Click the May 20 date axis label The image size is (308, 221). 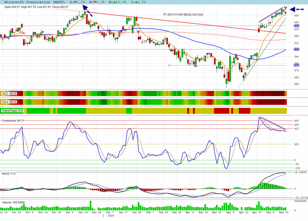pos(284,212)
